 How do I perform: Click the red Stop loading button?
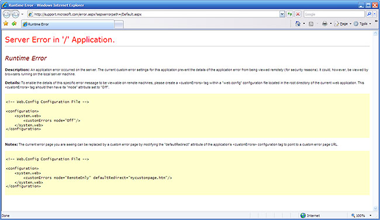(298, 14)
